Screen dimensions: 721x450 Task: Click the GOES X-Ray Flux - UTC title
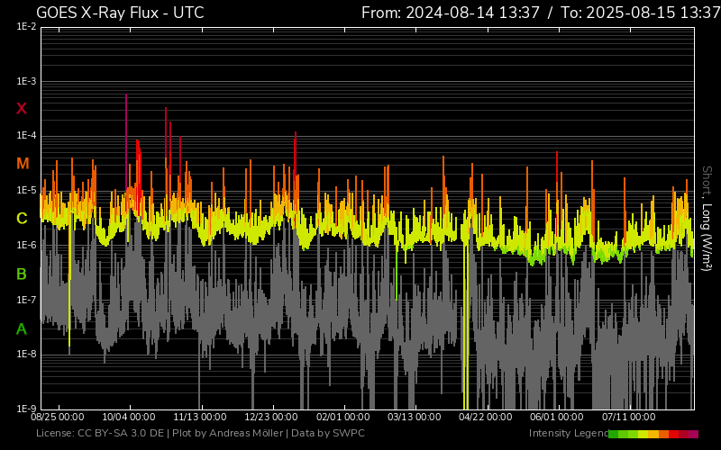120,13
